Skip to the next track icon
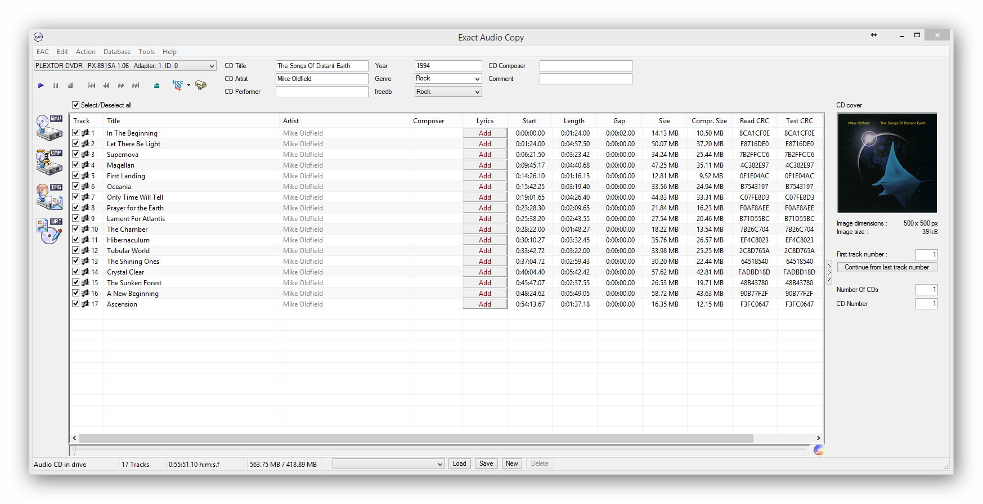The width and height of the screenshot is (983, 504). point(136,85)
